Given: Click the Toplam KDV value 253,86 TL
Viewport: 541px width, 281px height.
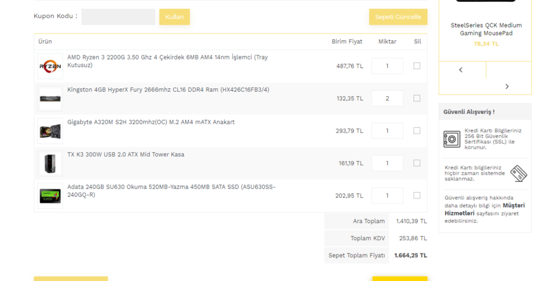Looking at the screenshot, I should click(x=413, y=238).
